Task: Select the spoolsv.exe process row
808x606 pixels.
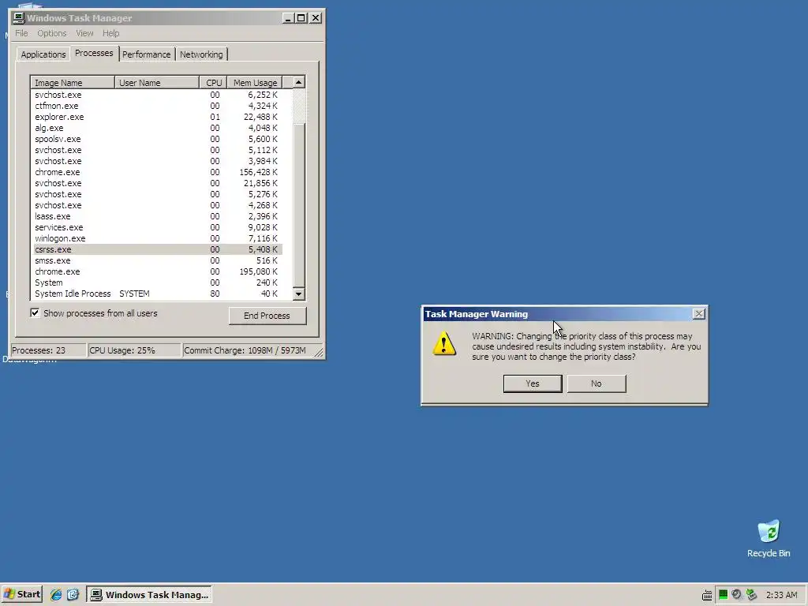Action: tap(157, 139)
